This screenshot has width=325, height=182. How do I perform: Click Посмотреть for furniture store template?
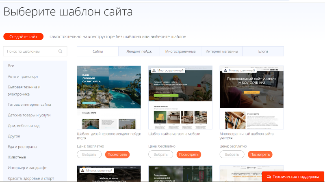click(188, 154)
